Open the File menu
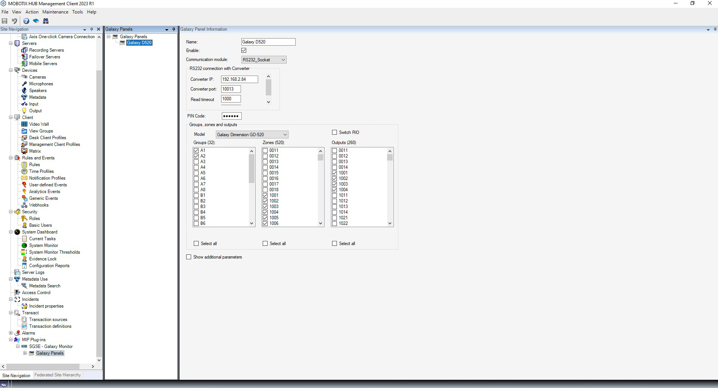The image size is (718, 388). (5, 12)
